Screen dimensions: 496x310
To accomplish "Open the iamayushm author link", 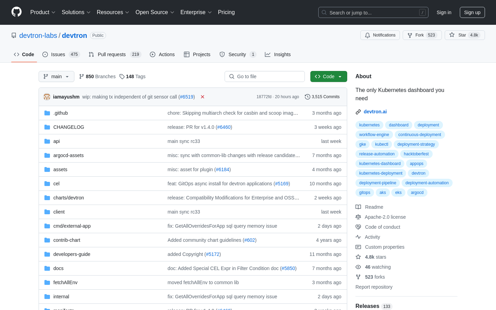I will [x=66, y=97].
